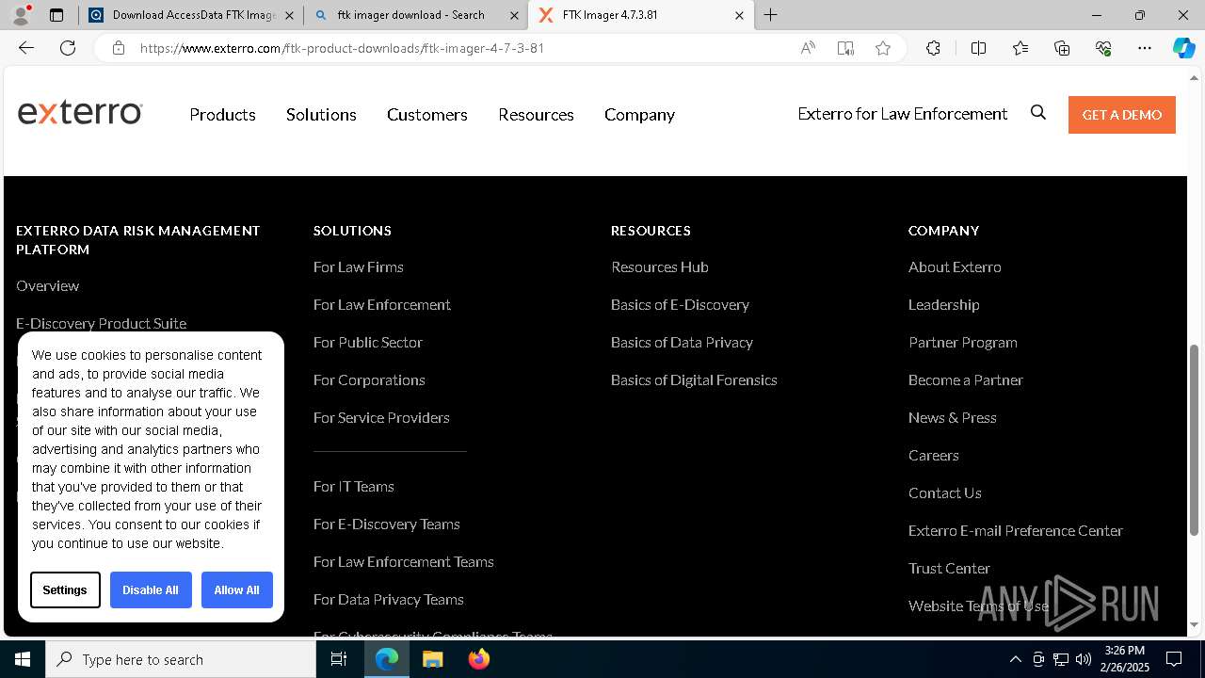This screenshot has height=678, width=1205.
Task: Switch to the ftk imager download Search tab
Action: pos(415,15)
